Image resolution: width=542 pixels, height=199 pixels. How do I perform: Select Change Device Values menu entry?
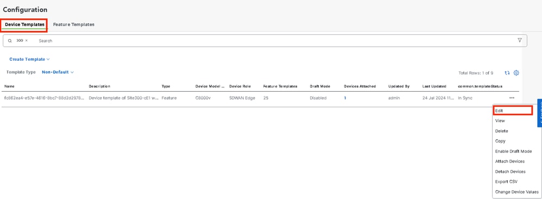517,192
